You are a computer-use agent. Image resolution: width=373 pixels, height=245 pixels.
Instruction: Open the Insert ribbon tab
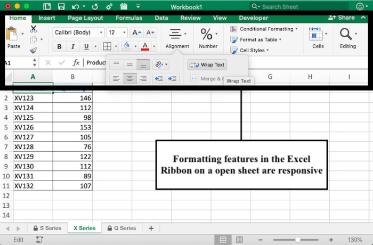pos(47,18)
